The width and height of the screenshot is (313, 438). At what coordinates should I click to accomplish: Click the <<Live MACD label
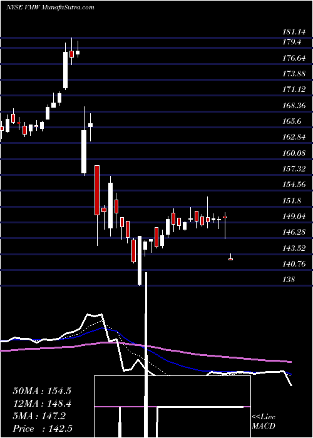(264, 421)
